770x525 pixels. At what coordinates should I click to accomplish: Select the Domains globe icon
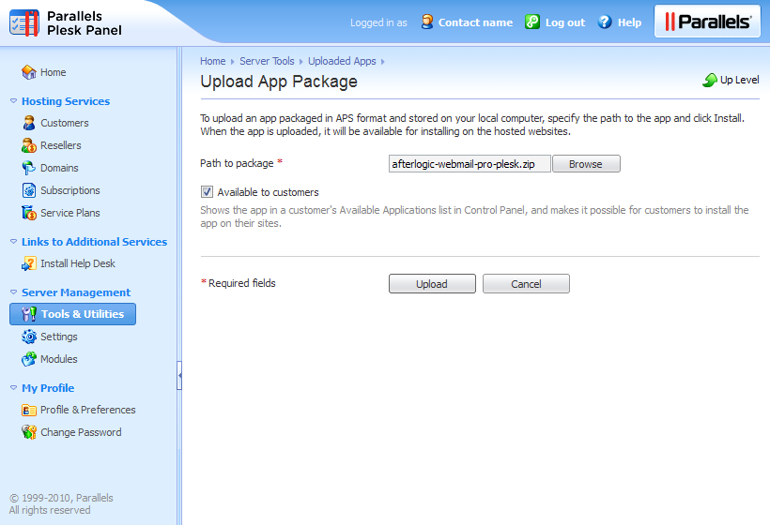29,168
